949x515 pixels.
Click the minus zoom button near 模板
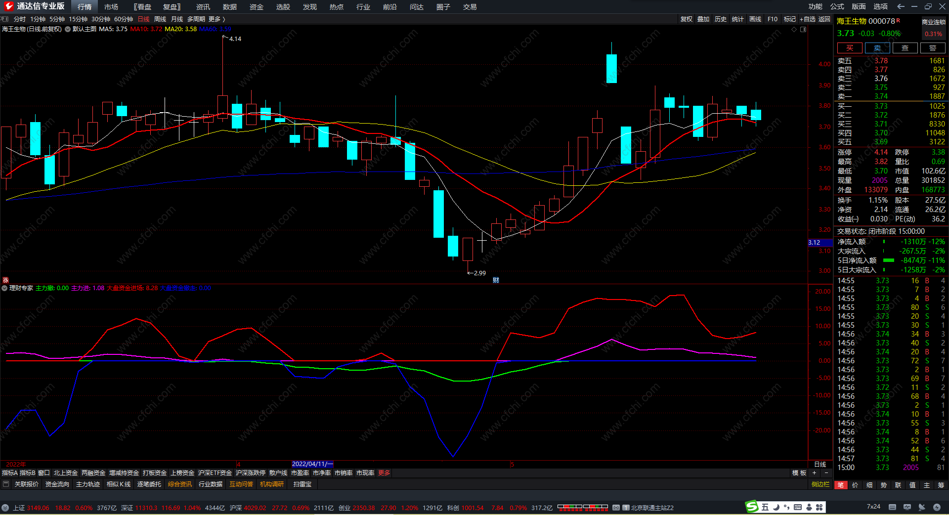click(x=826, y=473)
